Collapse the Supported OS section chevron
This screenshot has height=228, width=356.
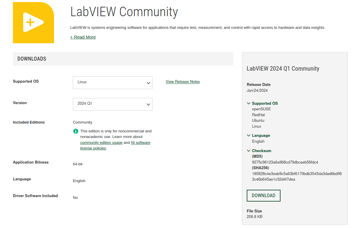pos(249,103)
